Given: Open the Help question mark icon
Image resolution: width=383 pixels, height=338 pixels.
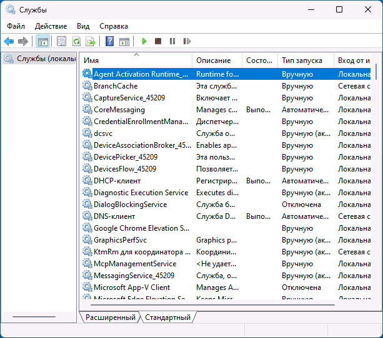Looking at the screenshot, I should 110,41.
